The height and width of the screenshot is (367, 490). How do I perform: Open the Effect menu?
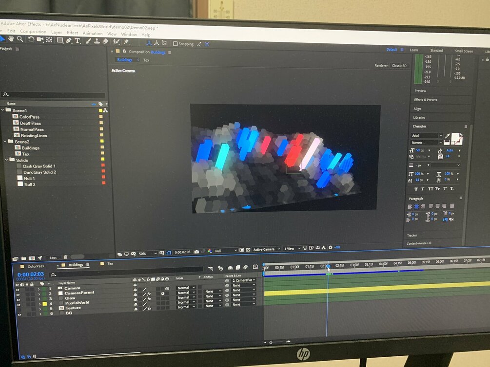pos(73,33)
